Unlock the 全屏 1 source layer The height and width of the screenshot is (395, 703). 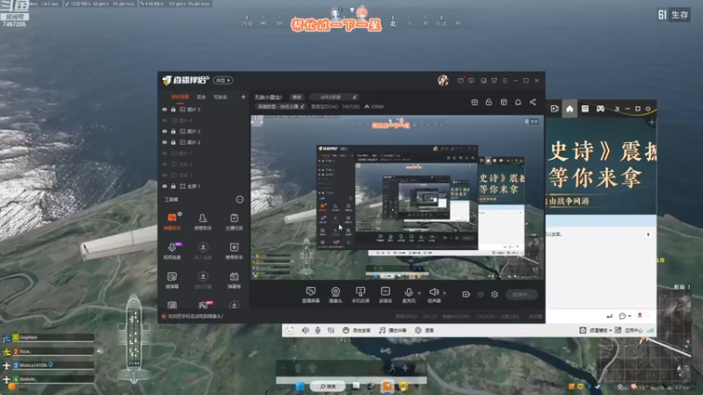pos(173,186)
